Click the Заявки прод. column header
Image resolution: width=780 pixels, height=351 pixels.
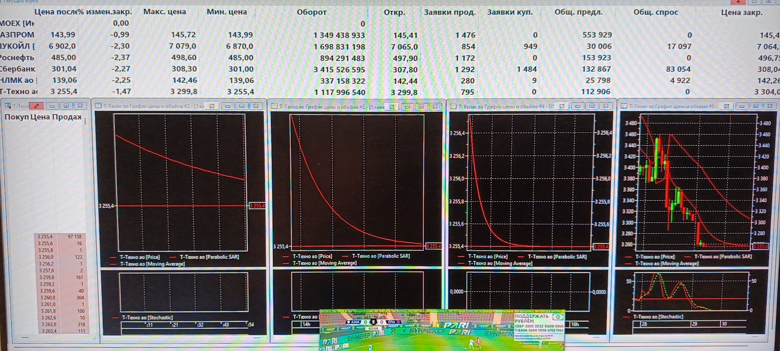450,12
